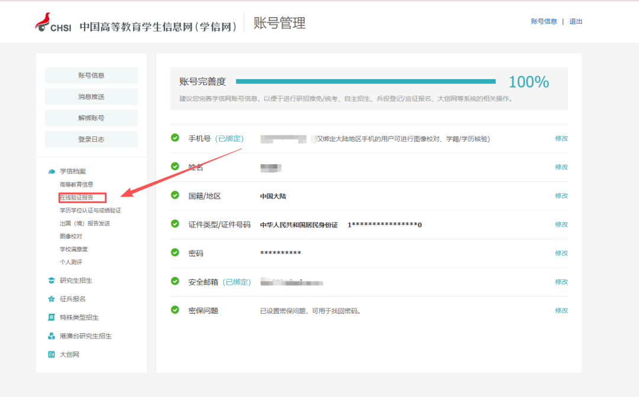This screenshot has width=639, height=397.
Task: Open 特殊类型招生 in the sidebar
Action: [x=79, y=317]
